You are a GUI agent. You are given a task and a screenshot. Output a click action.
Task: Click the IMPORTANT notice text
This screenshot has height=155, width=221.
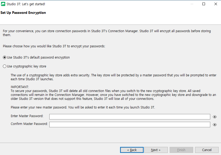tap(20, 87)
